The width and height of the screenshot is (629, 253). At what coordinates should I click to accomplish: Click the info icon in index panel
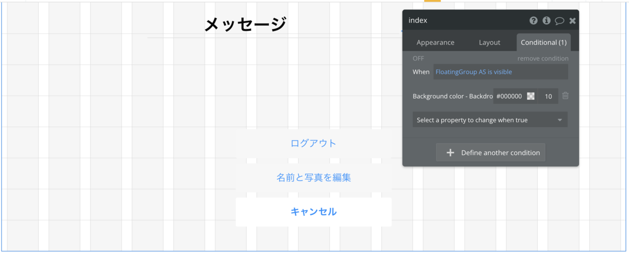[x=547, y=20]
